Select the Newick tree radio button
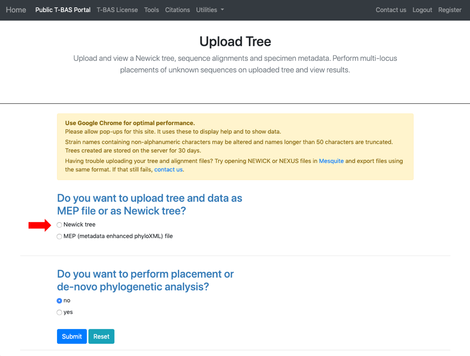 (59, 225)
